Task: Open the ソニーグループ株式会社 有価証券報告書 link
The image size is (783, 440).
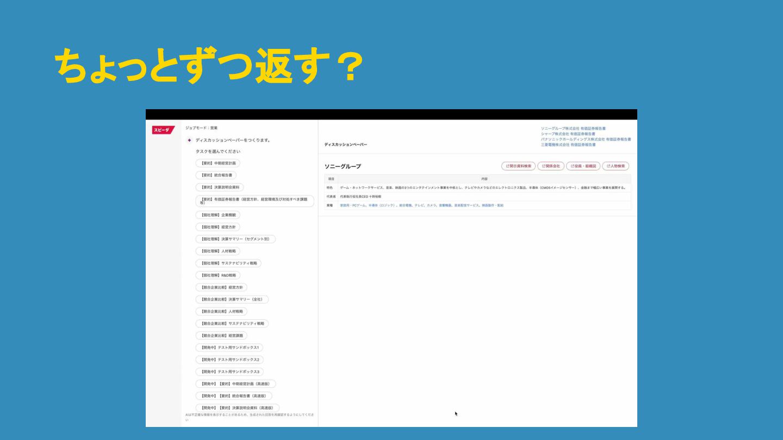Action: coord(573,129)
